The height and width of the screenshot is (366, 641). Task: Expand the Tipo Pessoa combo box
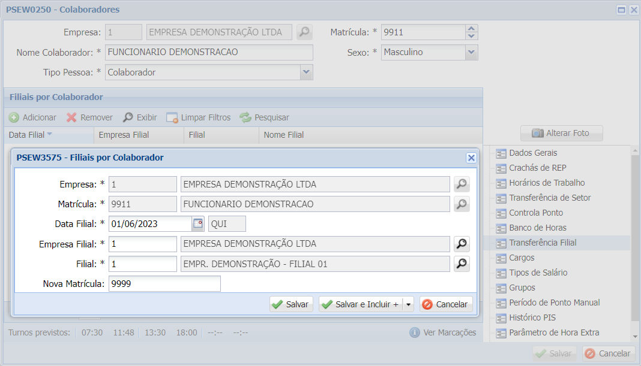[307, 72]
